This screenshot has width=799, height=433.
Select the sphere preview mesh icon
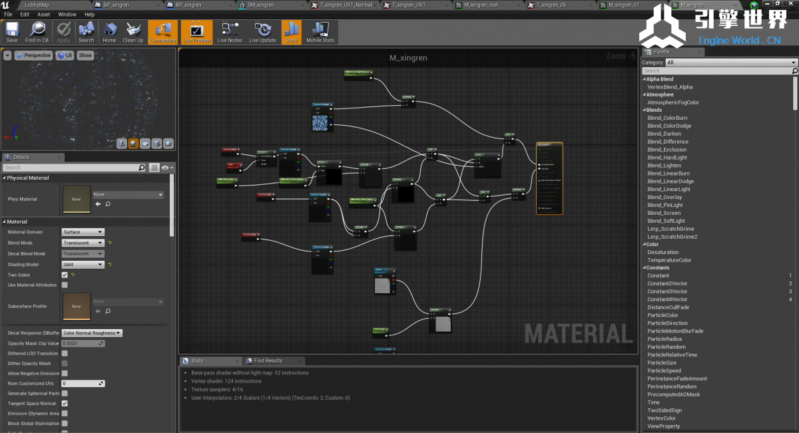(x=133, y=143)
